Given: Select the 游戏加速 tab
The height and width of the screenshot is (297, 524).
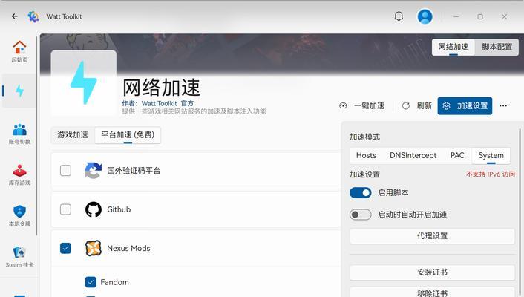Looking at the screenshot, I should (x=73, y=135).
